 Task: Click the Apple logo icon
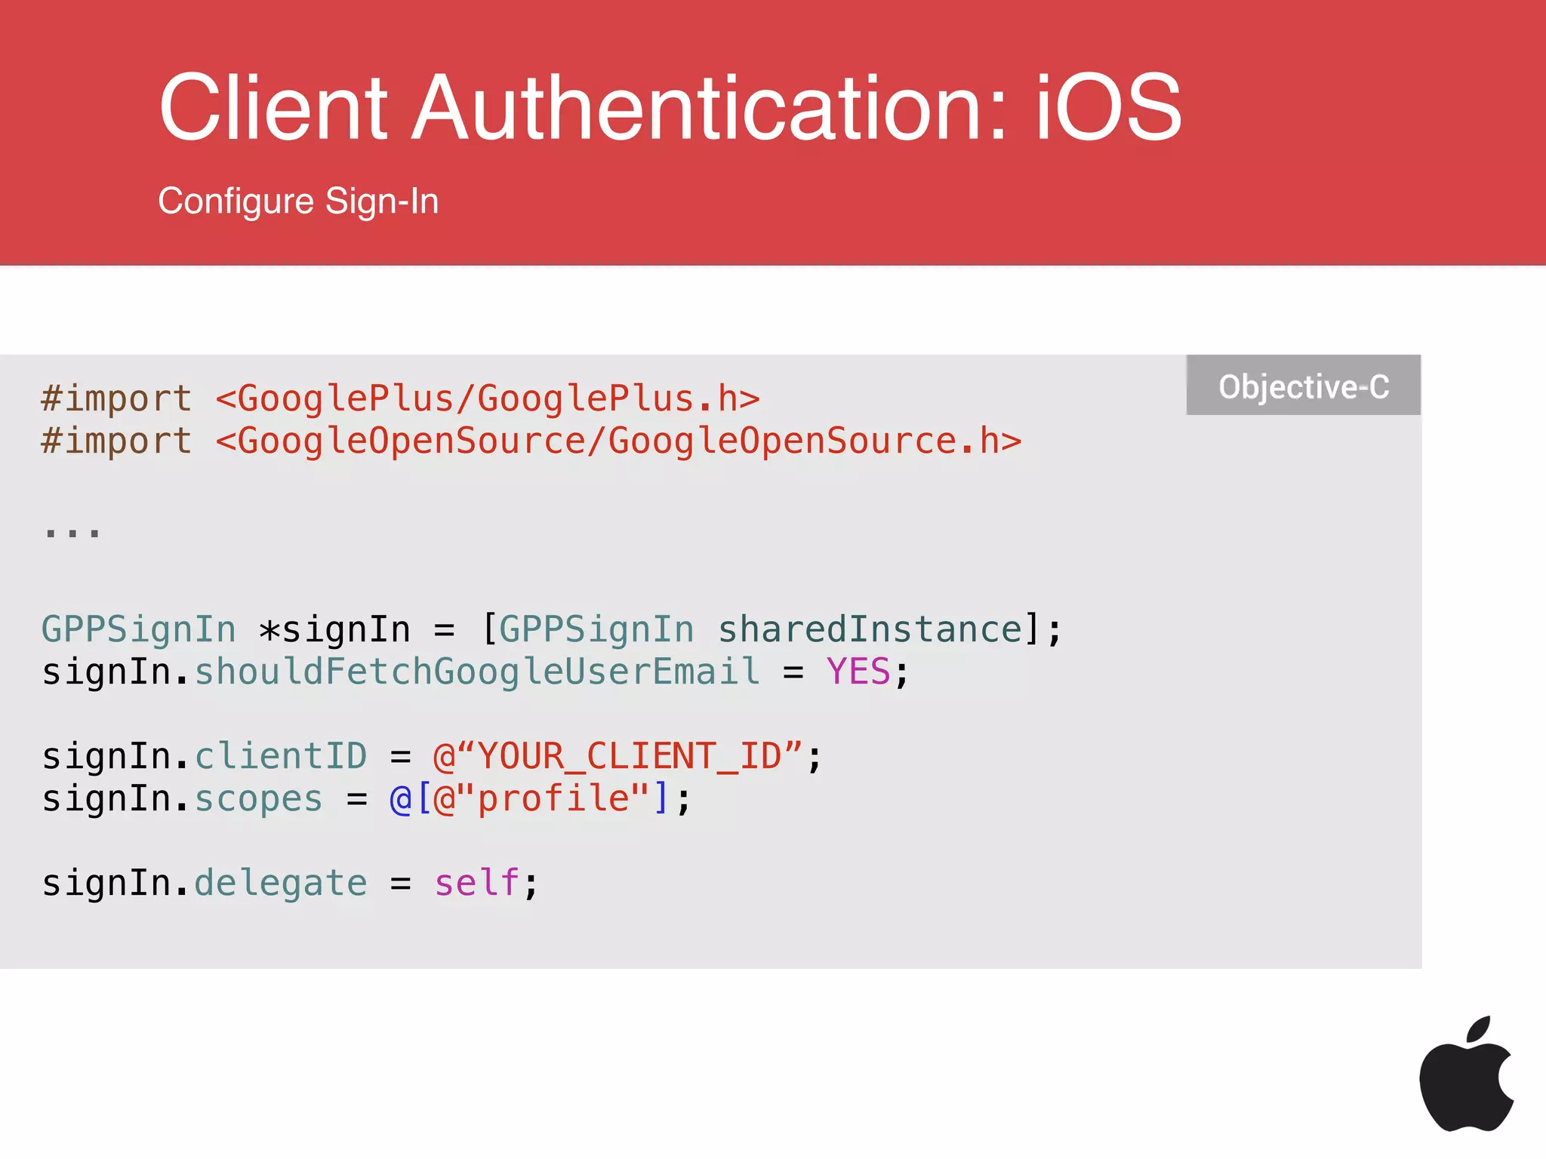1466,1073
